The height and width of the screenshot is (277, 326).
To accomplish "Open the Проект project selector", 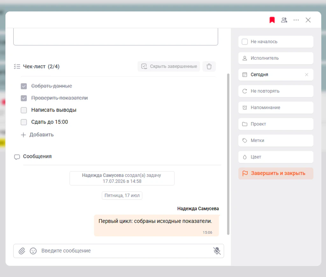I will [276, 124].
